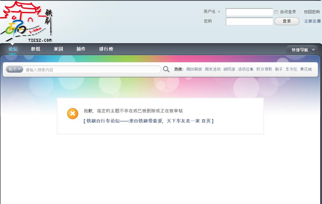The image size is (322, 204).
Task: Switch to the 排行榜 tab
Action: coord(106,49)
